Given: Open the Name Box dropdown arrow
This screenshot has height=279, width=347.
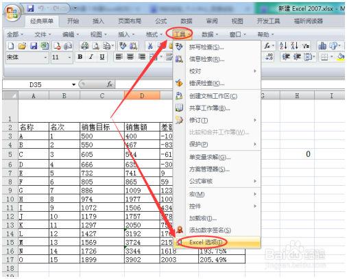Looking at the screenshot, I should point(73,84).
